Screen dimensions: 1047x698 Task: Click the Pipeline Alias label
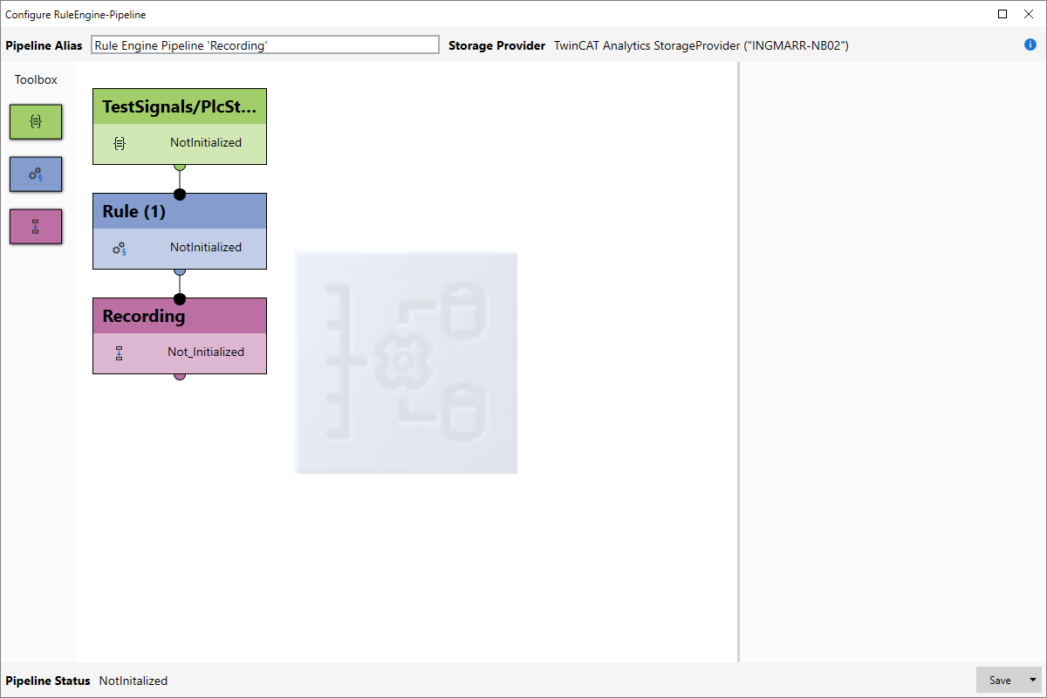pyautogui.click(x=44, y=45)
